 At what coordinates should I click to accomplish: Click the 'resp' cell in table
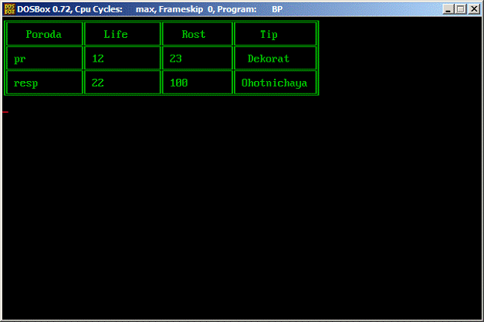click(x=44, y=82)
